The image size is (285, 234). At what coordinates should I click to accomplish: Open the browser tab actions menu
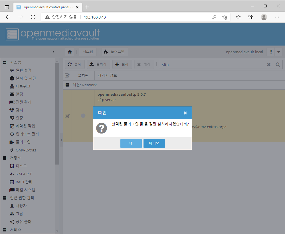(7, 7)
